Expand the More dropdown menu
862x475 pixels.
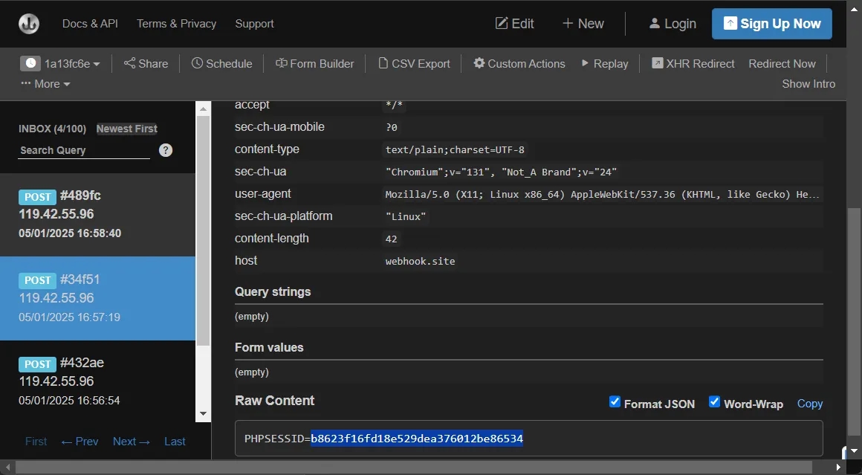pos(45,84)
